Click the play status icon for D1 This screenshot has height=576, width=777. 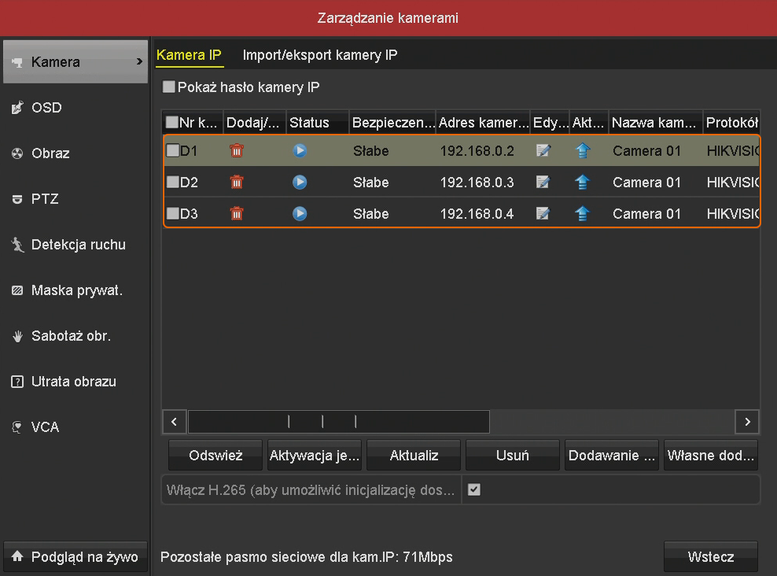point(300,150)
